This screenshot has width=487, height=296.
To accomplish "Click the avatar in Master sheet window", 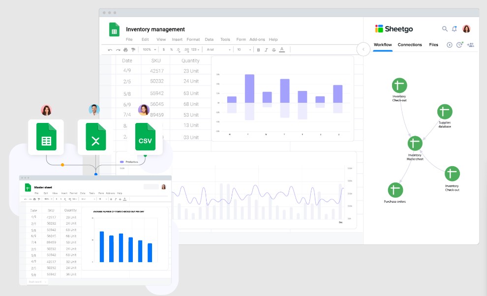I will point(164,187).
